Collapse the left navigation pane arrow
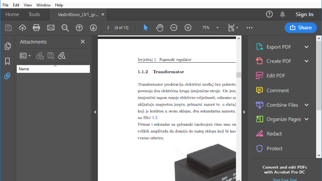322x181 pixels. [95, 112]
